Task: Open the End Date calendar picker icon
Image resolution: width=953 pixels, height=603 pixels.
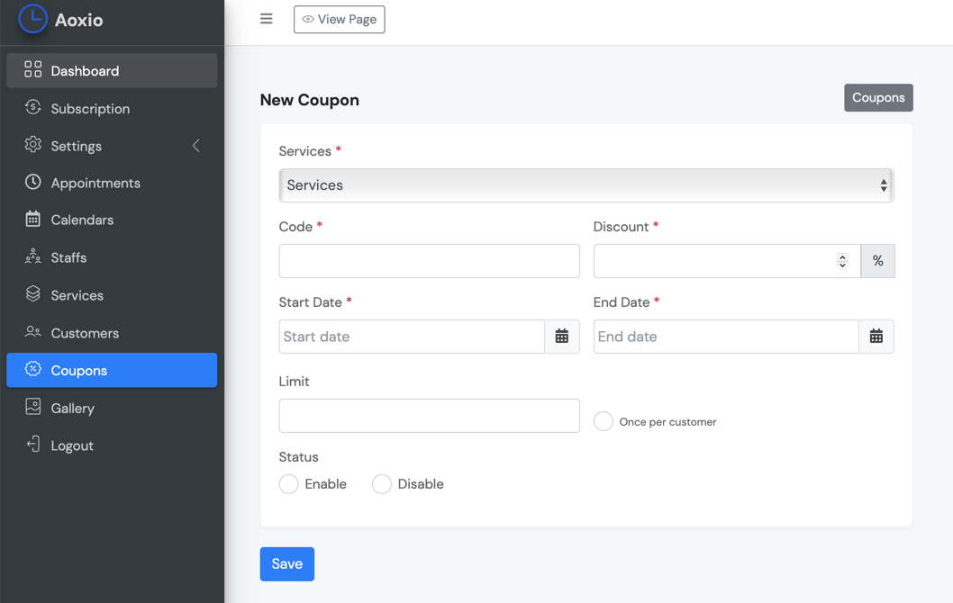Action: pyautogui.click(x=876, y=337)
